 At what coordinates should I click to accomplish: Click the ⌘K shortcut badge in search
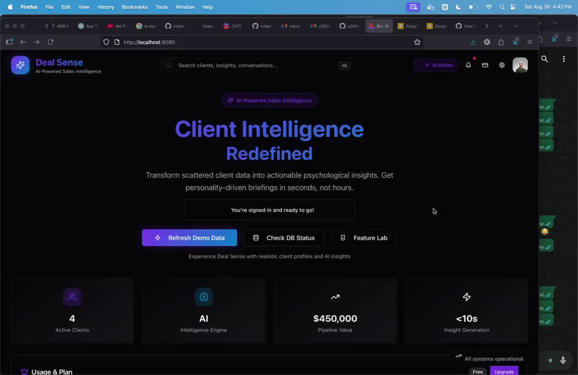(x=344, y=66)
